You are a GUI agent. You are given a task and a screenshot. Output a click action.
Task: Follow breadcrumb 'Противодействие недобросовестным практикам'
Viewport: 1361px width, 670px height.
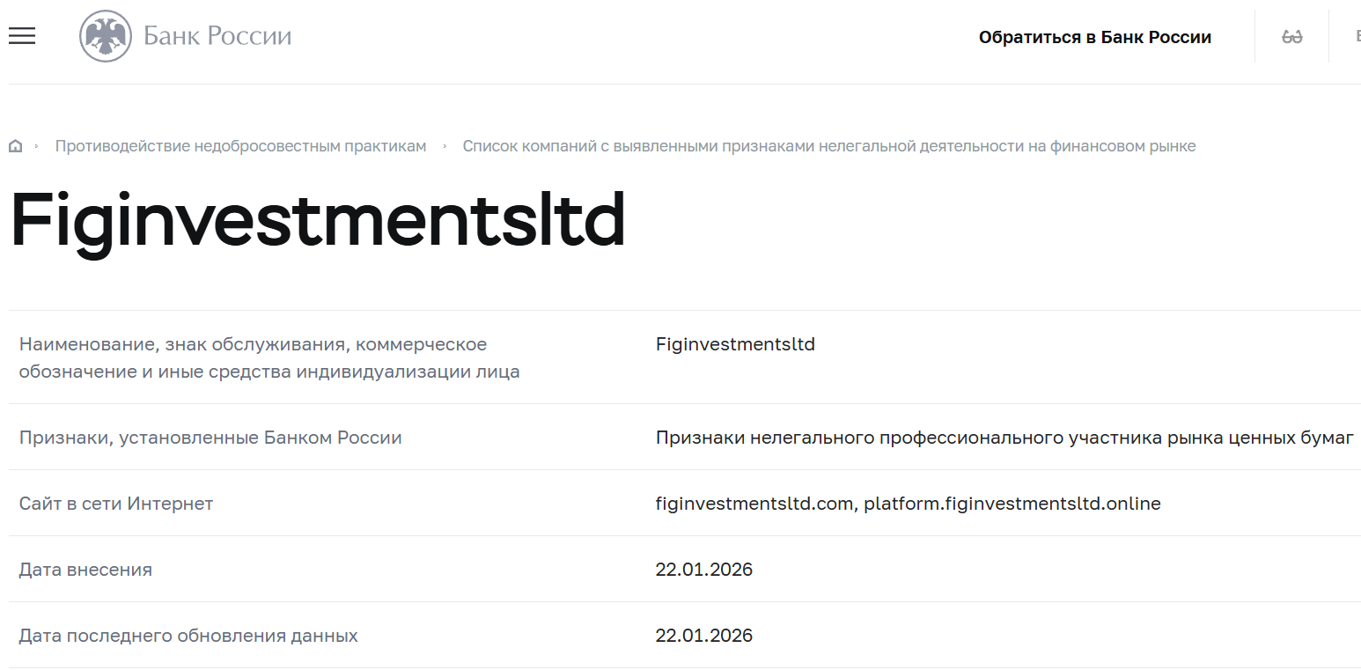coord(242,145)
